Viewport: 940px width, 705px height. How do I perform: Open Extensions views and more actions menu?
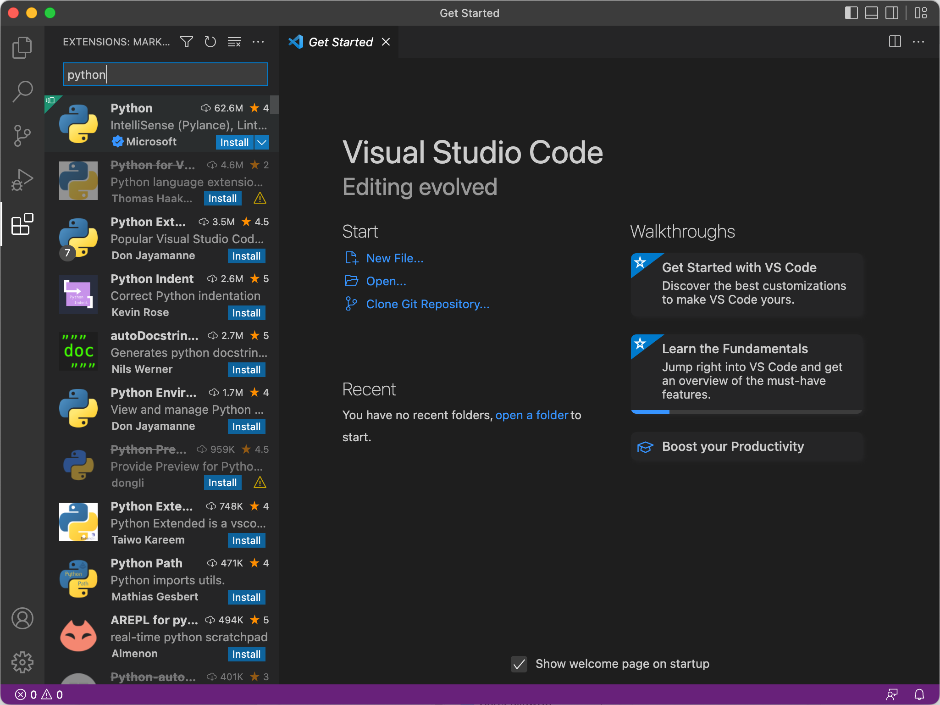click(x=258, y=42)
